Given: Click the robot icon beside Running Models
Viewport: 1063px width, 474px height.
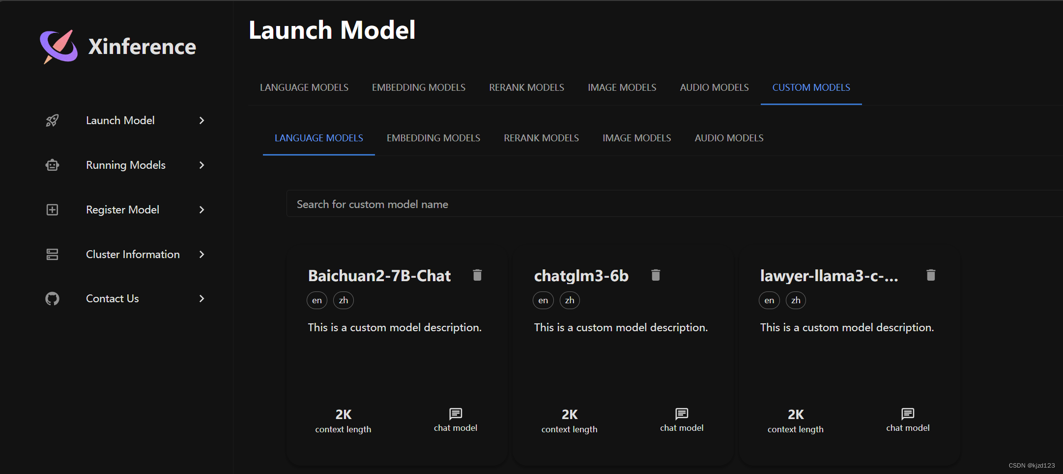Looking at the screenshot, I should 52,165.
